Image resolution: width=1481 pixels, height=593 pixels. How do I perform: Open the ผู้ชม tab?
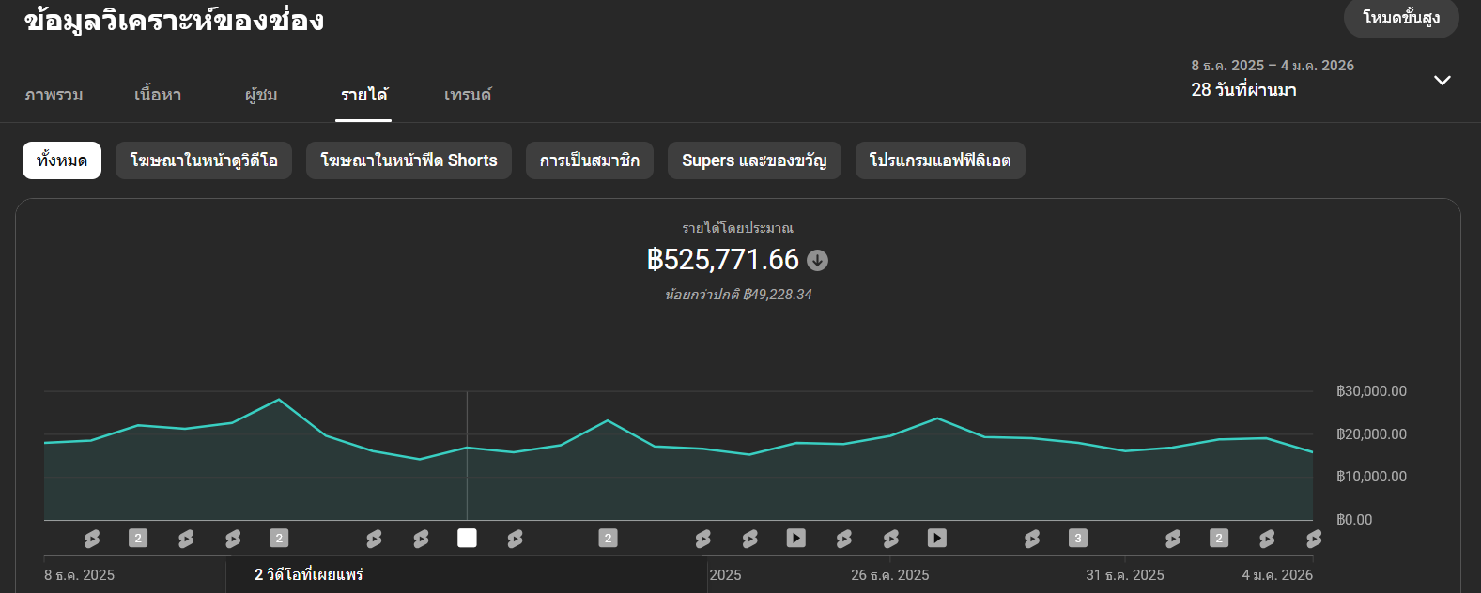pyautogui.click(x=261, y=95)
